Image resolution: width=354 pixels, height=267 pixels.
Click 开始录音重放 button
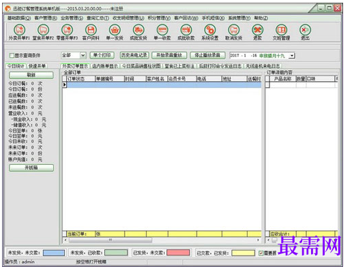pos(169,55)
